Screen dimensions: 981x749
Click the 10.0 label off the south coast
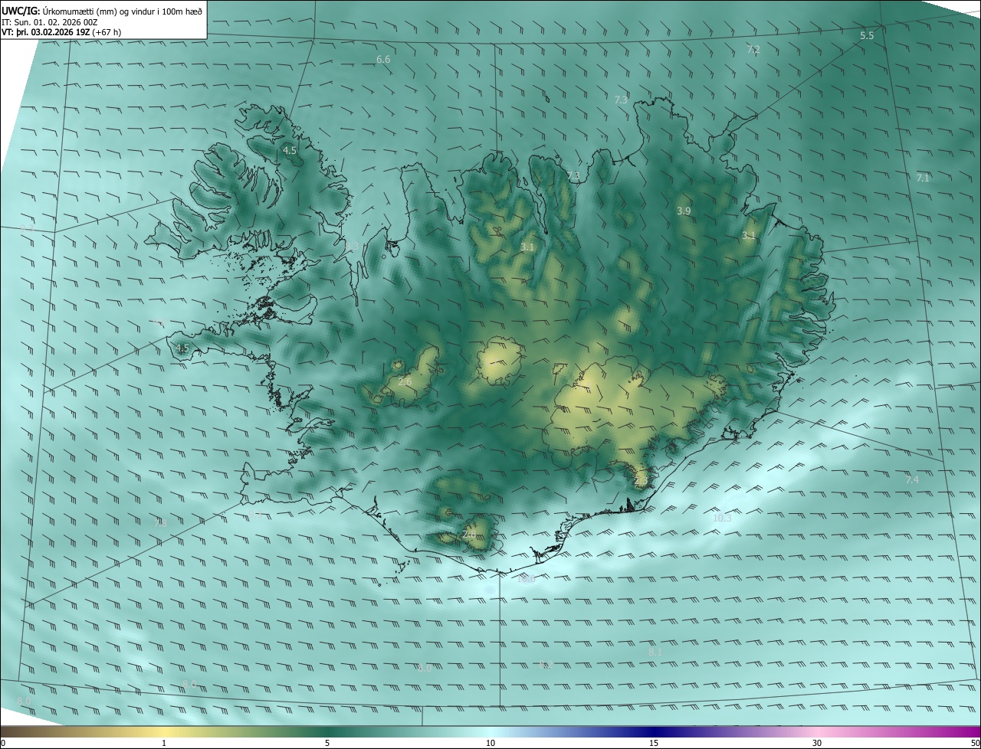[526, 579]
